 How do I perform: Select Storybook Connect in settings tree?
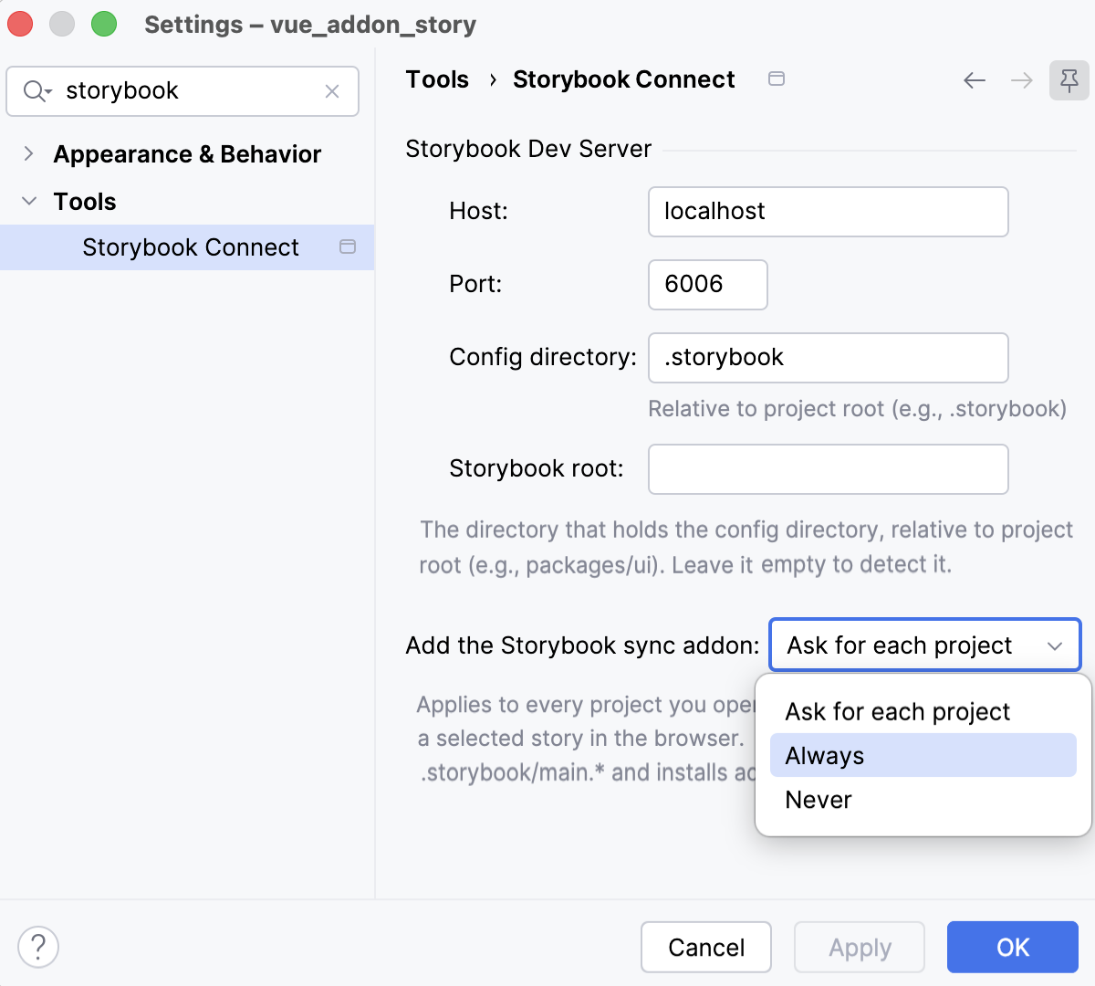187,247
